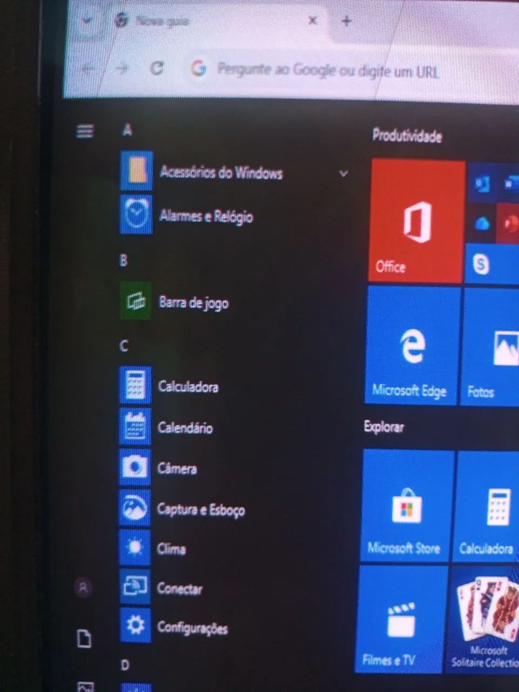Close the Nova guia tab in Chrome
The height and width of the screenshot is (692, 519).
click(312, 21)
